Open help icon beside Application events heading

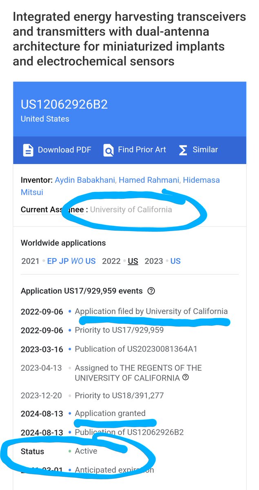point(151,291)
